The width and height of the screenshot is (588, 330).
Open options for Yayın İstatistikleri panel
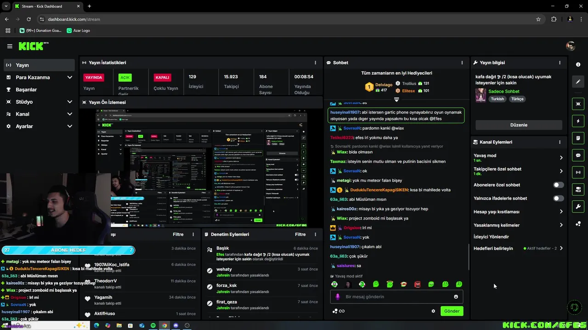[x=315, y=63]
